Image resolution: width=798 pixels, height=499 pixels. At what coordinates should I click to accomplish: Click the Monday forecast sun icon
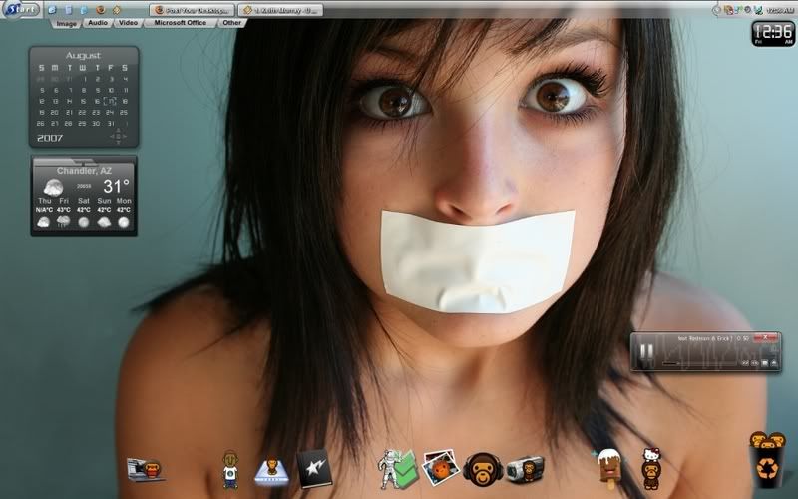coord(124,222)
